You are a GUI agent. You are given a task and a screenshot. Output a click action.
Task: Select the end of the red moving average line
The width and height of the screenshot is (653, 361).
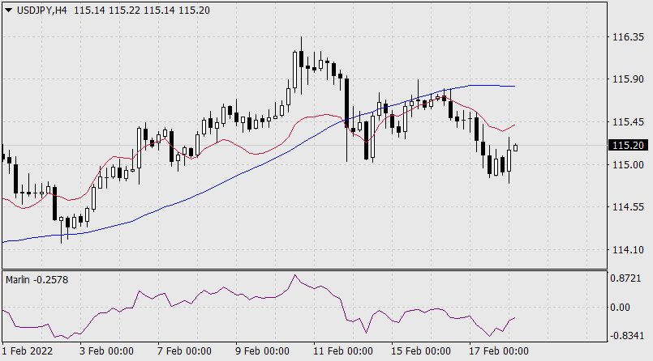point(515,125)
